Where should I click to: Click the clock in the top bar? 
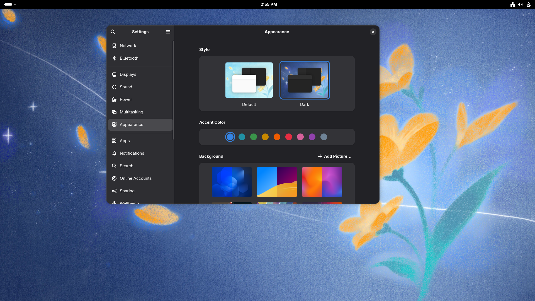coord(269,4)
